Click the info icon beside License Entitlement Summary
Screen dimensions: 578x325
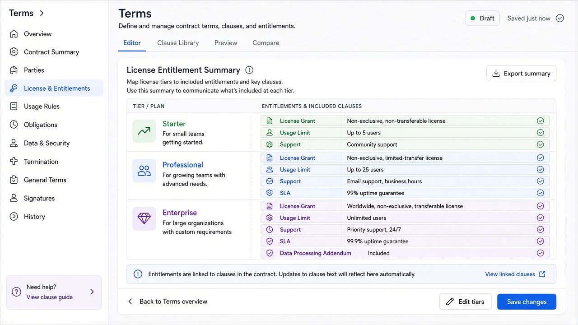point(249,70)
